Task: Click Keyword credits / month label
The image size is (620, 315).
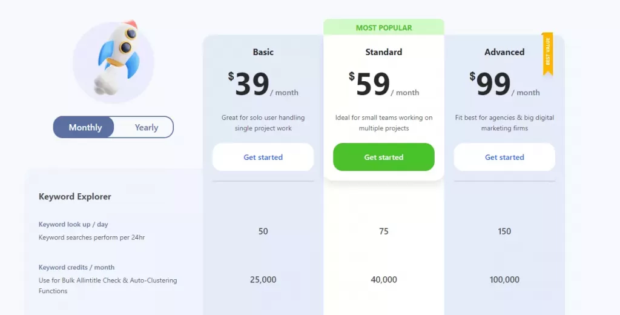Action: point(76,267)
